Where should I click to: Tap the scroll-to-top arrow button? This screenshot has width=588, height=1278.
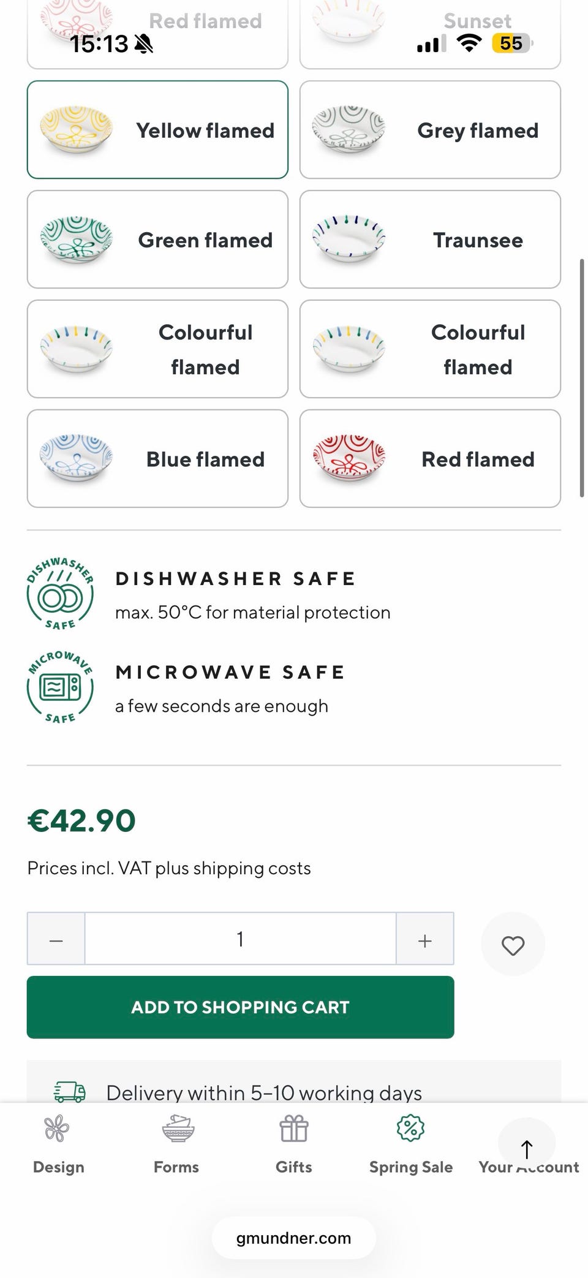[526, 1149]
